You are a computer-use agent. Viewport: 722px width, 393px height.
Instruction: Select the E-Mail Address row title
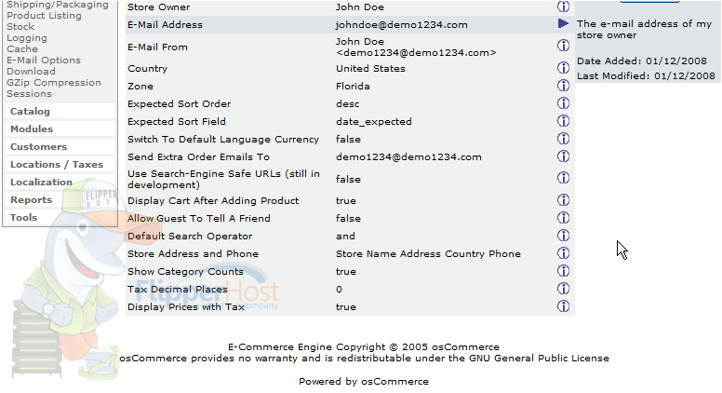165,25
